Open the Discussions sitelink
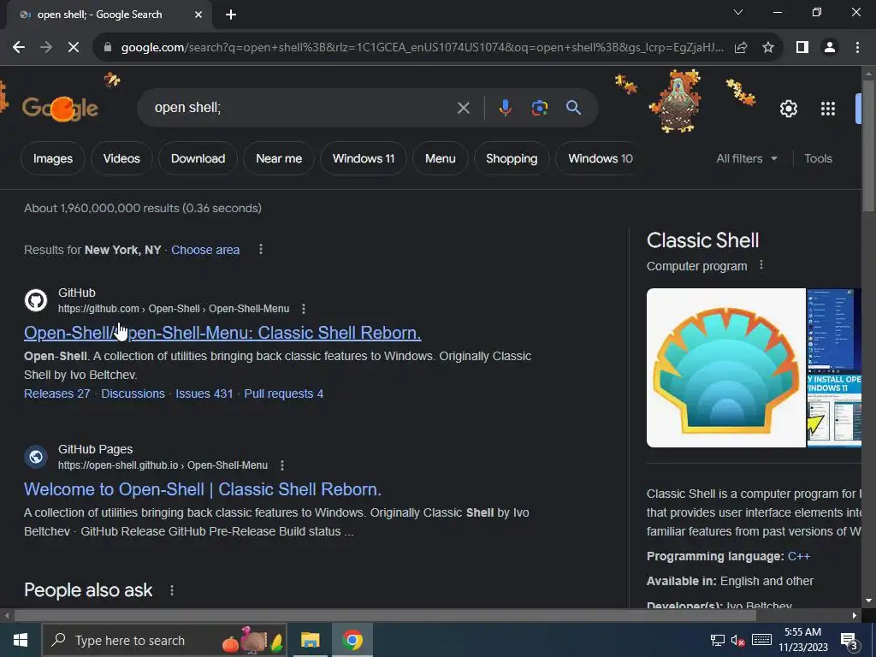876x657 pixels. click(x=133, y=394)
